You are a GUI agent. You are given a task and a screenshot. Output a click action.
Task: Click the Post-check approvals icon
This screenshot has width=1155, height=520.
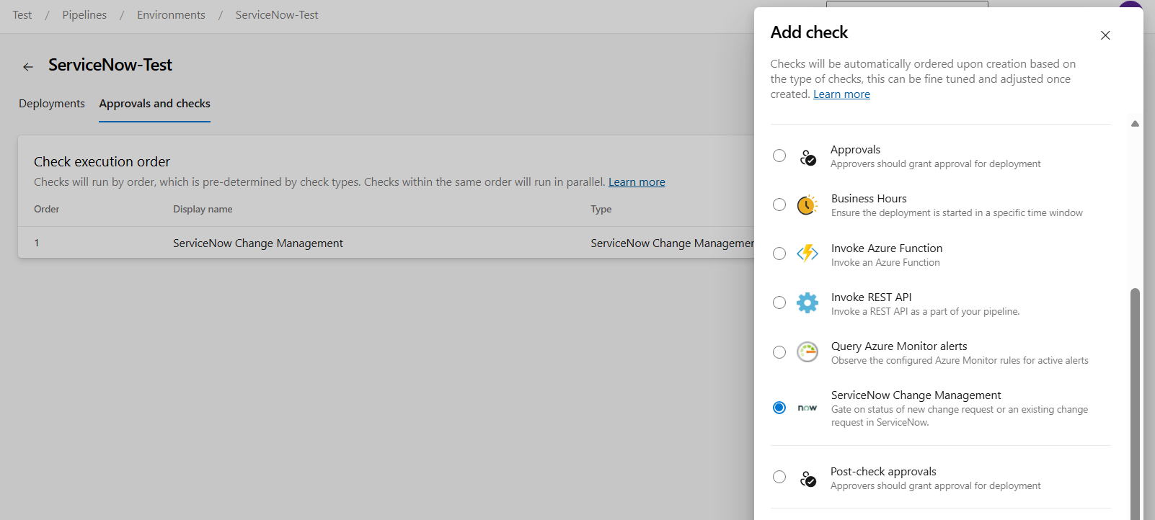[807, 478]
